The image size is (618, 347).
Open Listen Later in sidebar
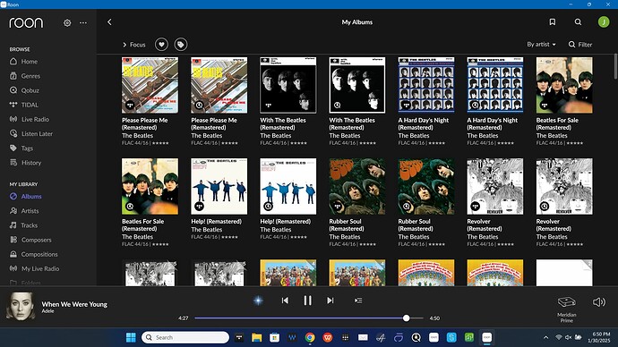coord(37,134)
